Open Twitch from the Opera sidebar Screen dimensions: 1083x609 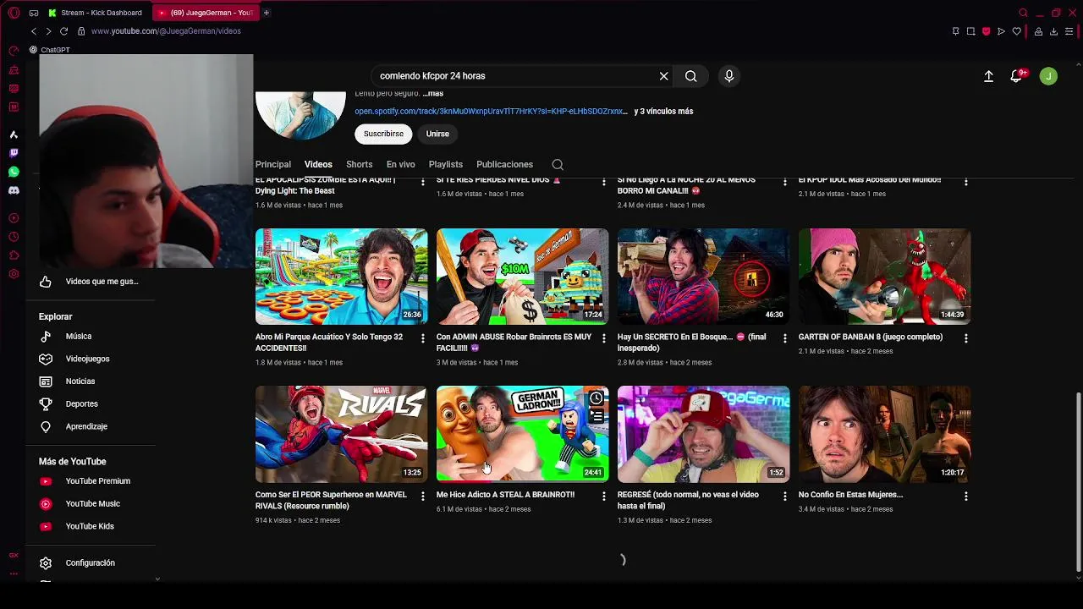coord(14,153)
